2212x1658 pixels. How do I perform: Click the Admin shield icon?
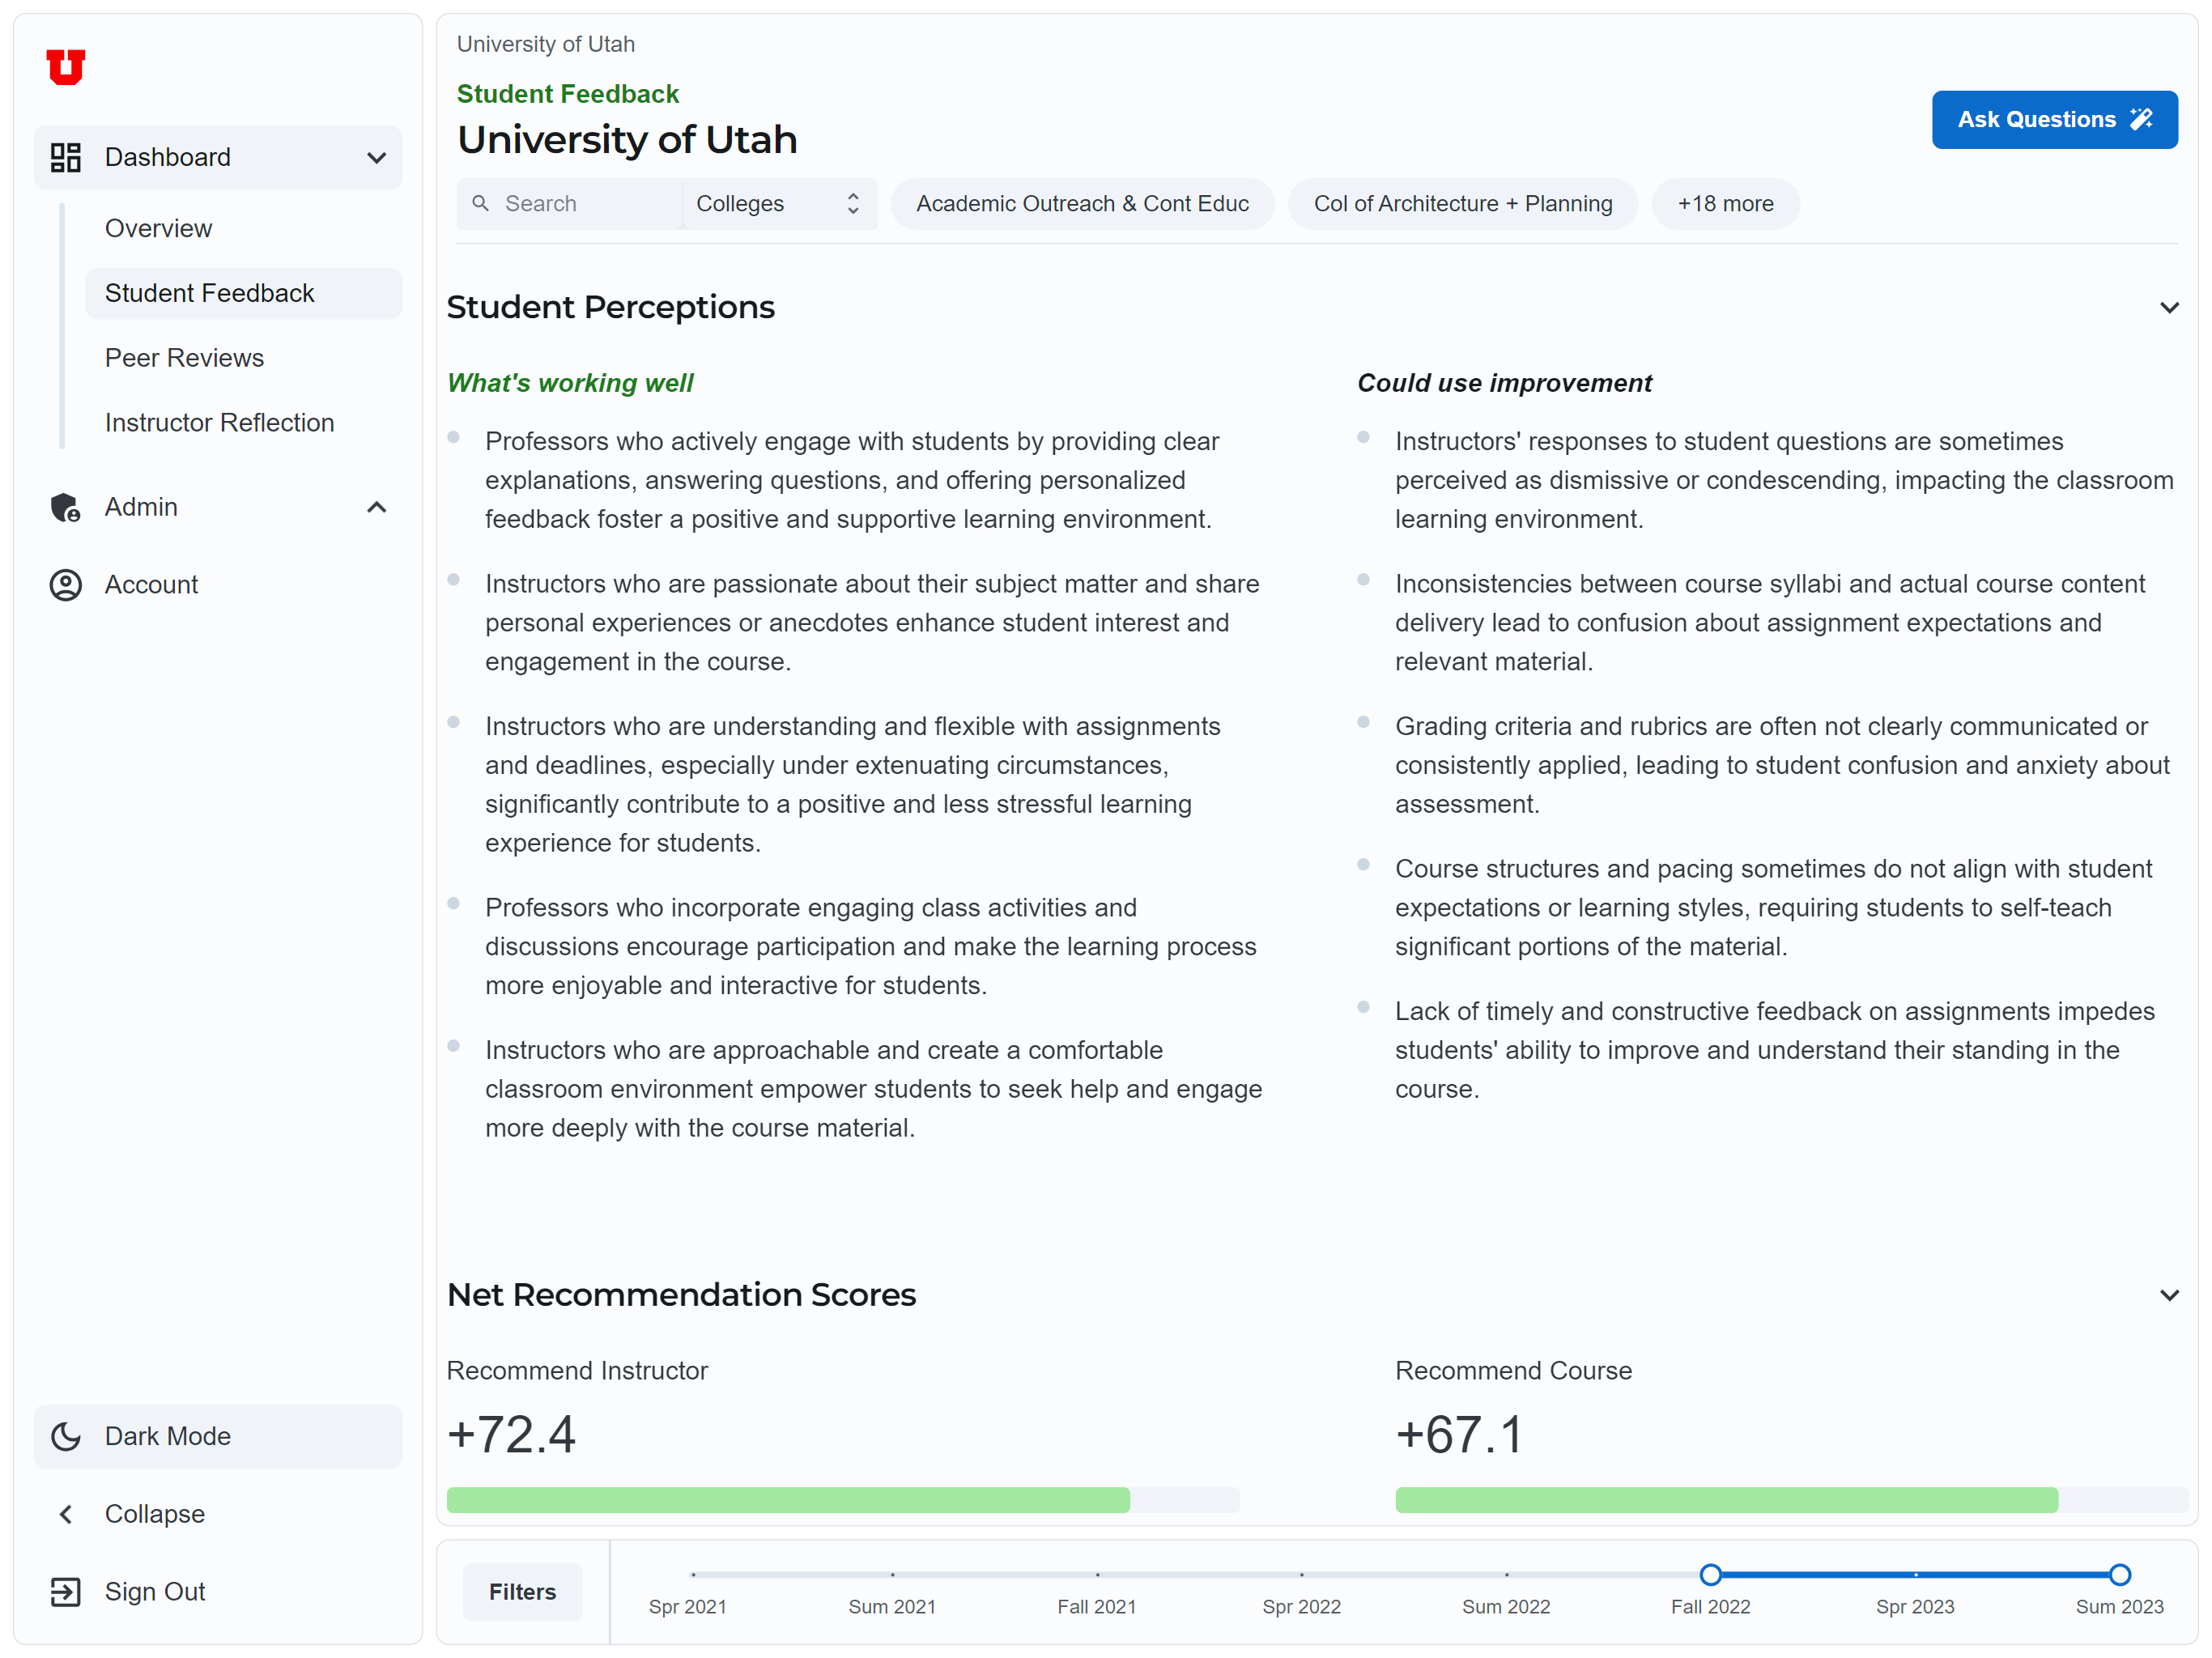point(66,507)
